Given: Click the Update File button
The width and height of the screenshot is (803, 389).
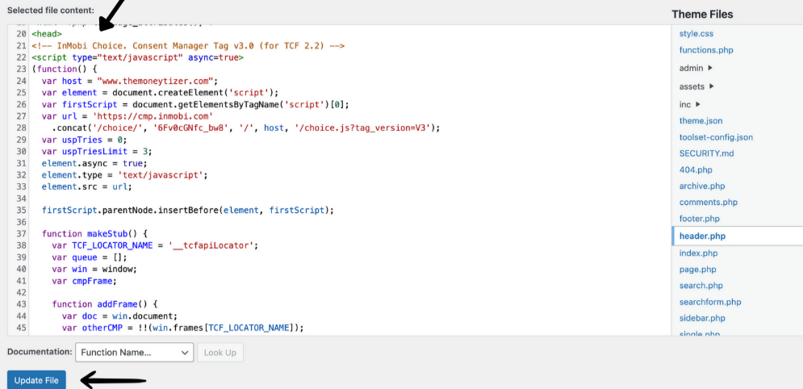Looking at the screenshot, I should click(36, 380).
